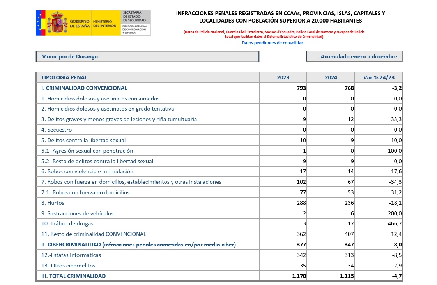
Task: Select the 12.-Estafas informáticas row label
Action: point(71,255)
